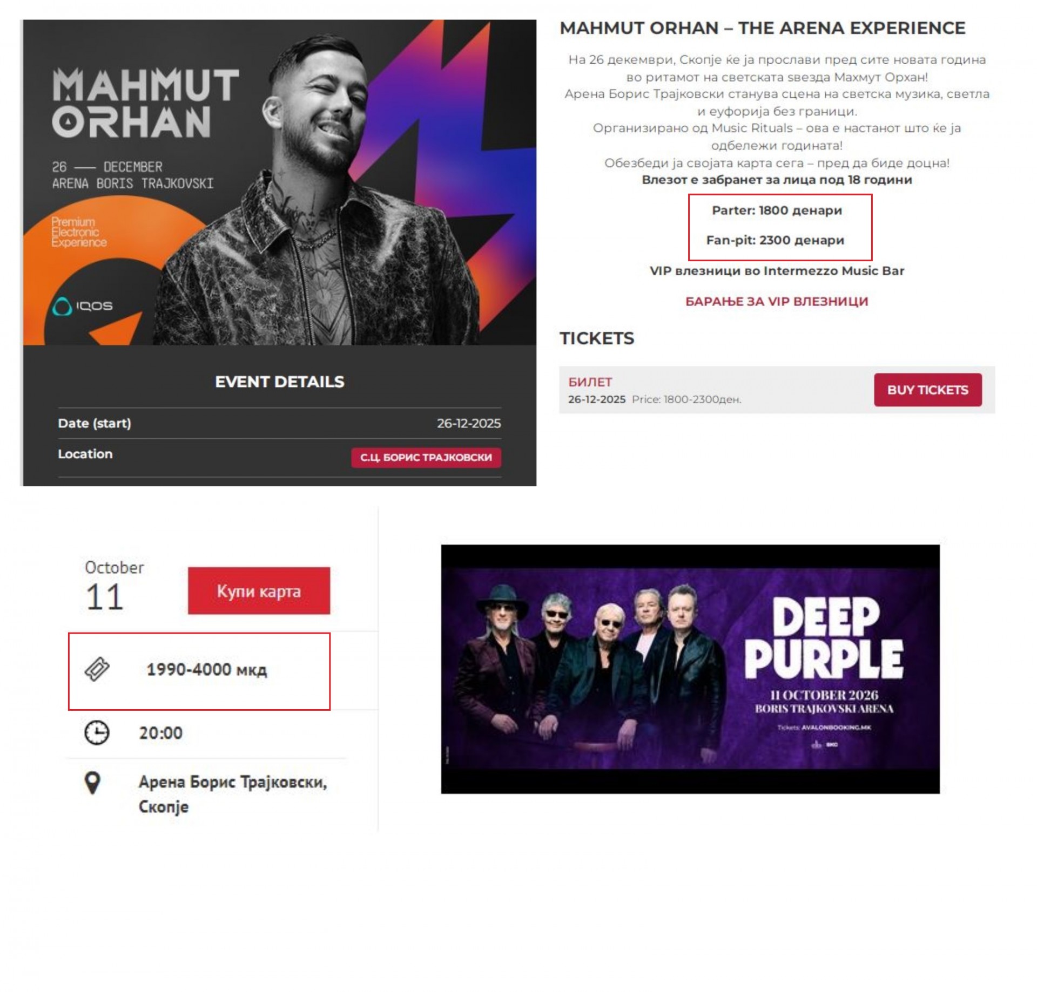Click the ticket price icon
This screenshot has height=992, width=1037.
click(97, 669)
